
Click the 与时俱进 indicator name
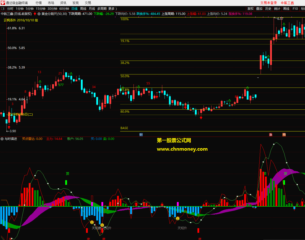coord(11,139)
